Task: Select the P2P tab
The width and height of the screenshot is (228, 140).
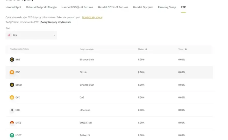Action: click(x=183, y=7)
